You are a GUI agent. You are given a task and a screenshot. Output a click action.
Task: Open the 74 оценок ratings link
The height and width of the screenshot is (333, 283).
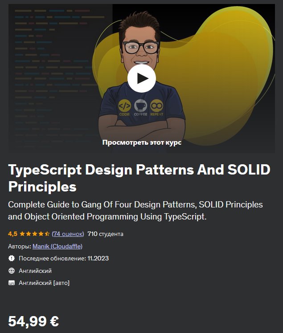pyautogui.click(x=68, y=234)
